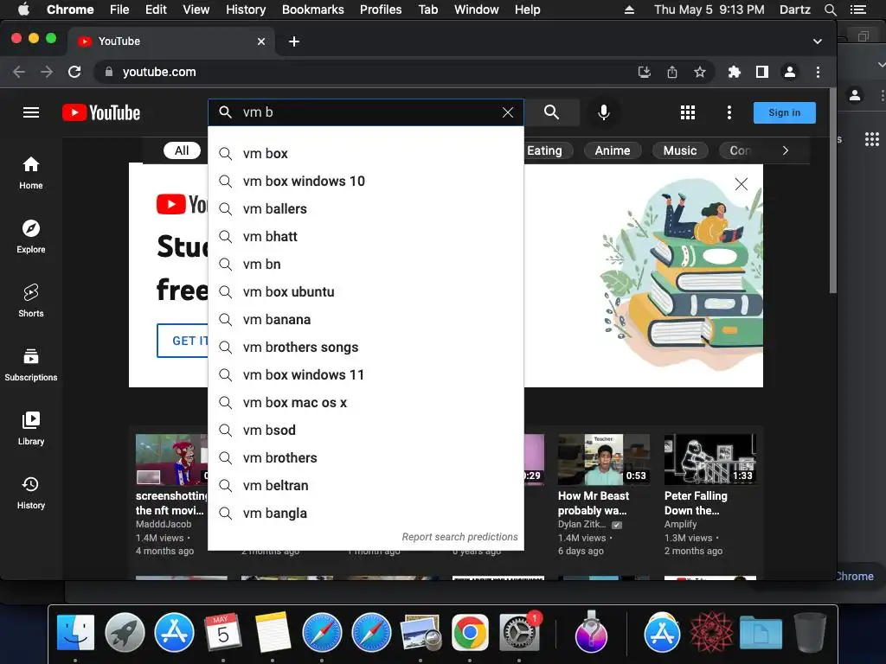Choose suggestion 'vm bsod'

click(366, 431)
